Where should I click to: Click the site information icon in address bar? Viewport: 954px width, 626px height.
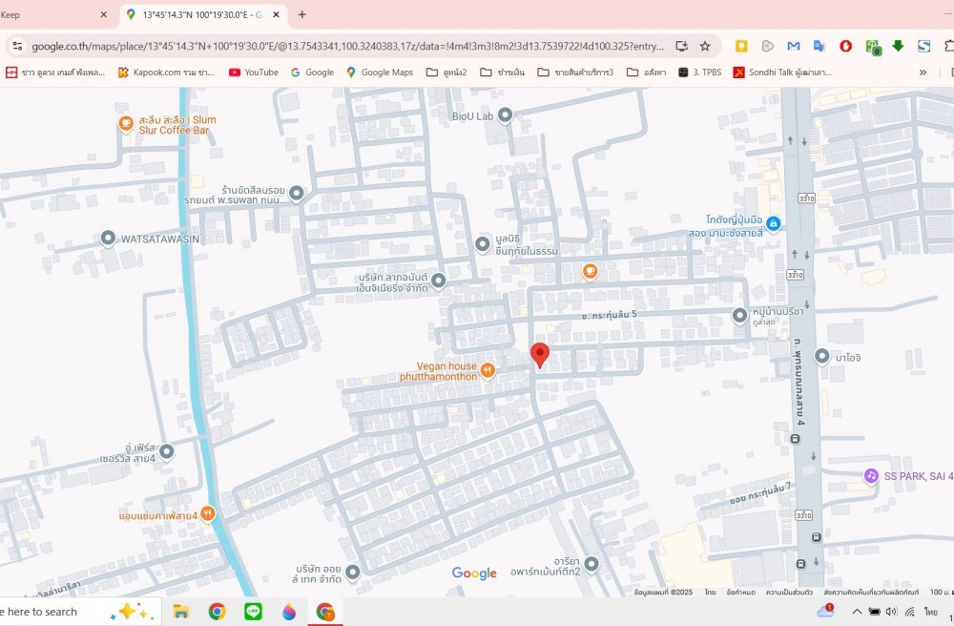[x=17, y=46]
